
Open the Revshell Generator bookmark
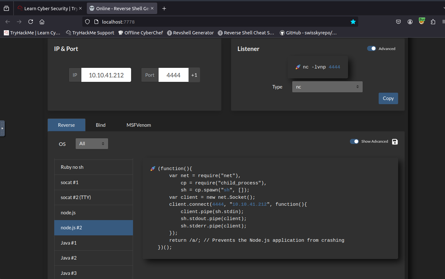coord(190,32)
